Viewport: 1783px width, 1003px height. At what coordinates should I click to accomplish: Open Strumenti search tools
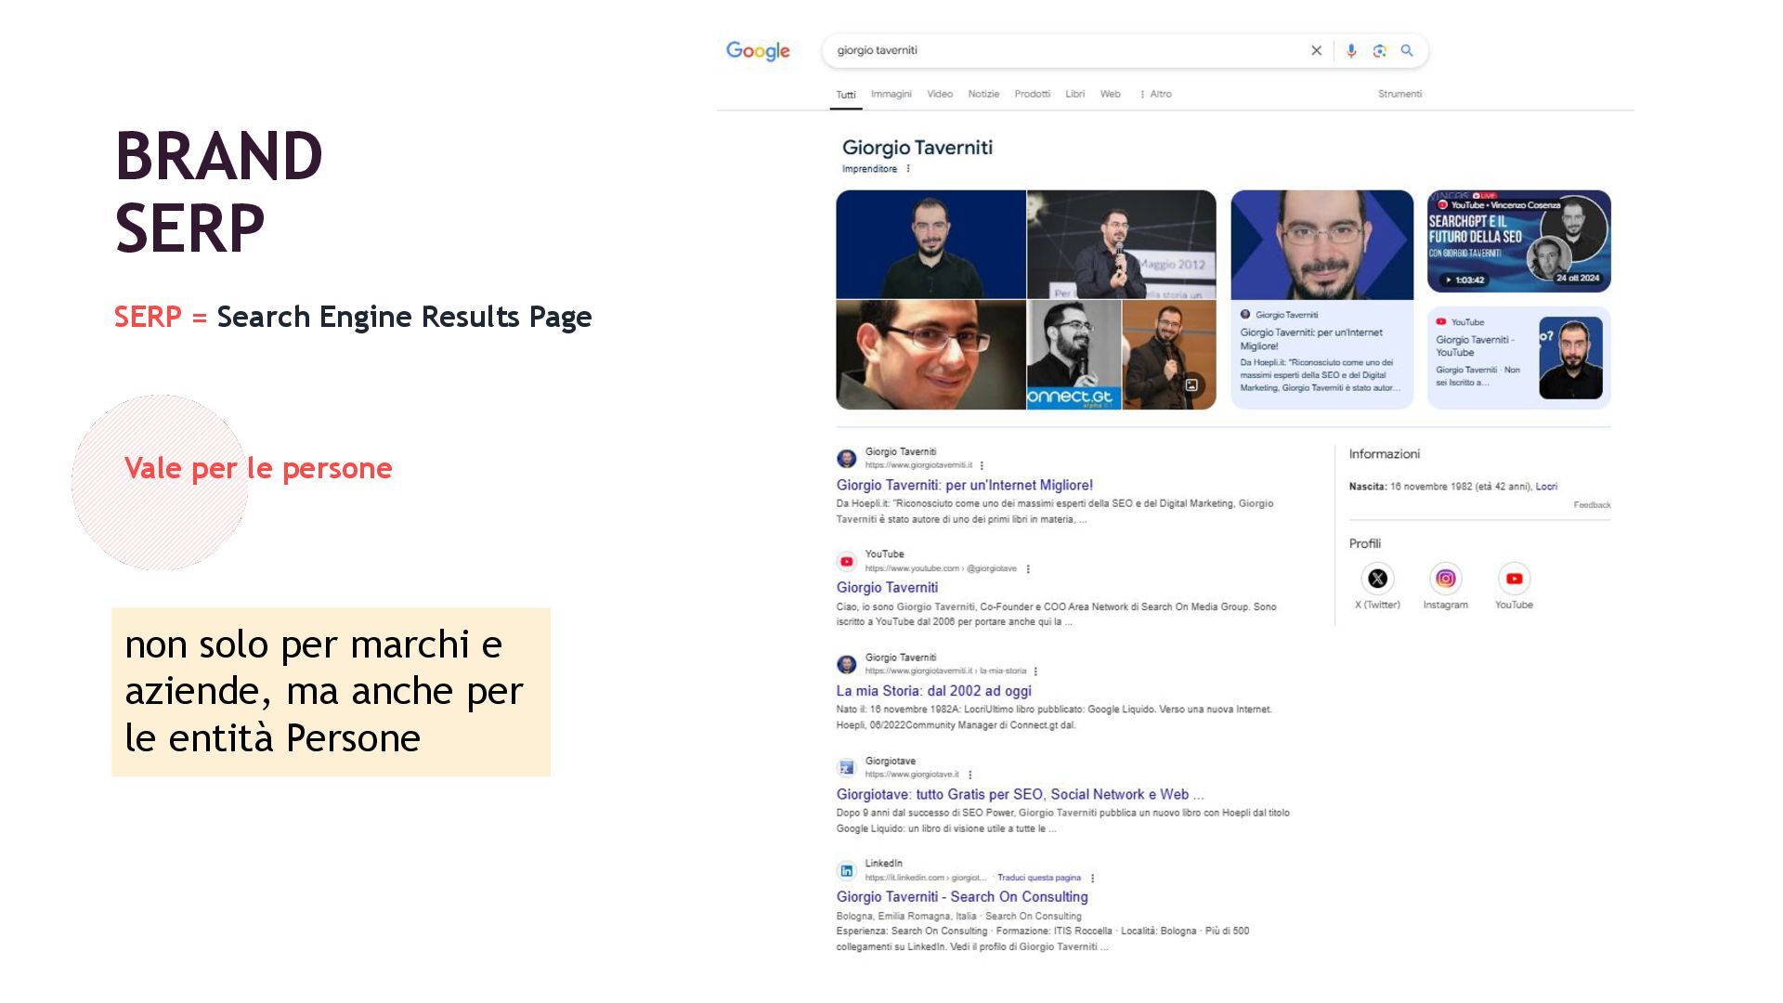click(1399, 94)
